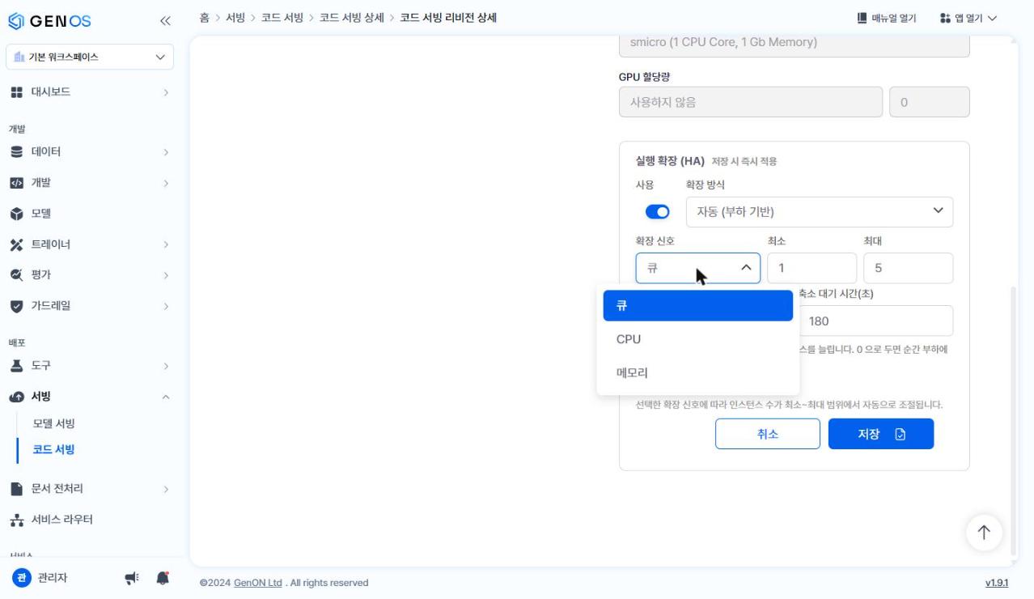Viewport: 1034px width, 599px height.
Task: Click the workspace building icon
Action: [19, 57]
